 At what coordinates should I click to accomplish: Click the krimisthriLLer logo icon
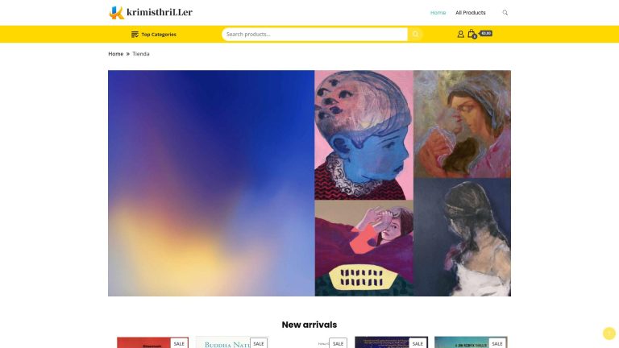116,13
